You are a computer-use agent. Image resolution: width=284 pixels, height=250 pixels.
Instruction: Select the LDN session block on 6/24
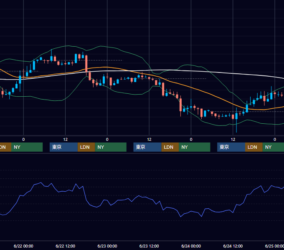254,147
